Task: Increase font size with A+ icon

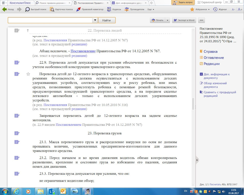Action: tap(240, 9)
